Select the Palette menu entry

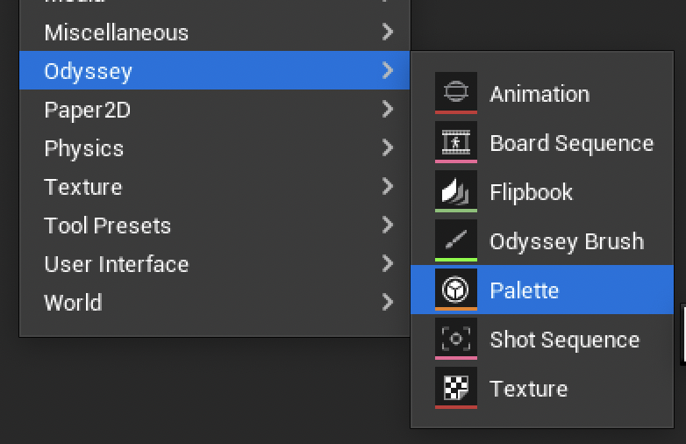(x=525, y=290)
